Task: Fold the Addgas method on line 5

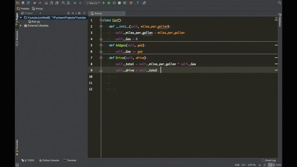Action: (101, 45)
